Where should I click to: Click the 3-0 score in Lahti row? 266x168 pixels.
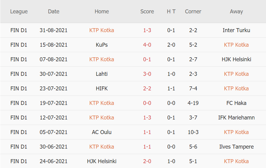click(x=147, y=74)
